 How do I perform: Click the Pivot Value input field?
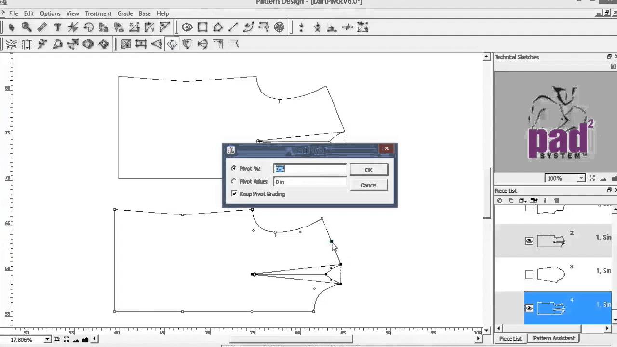[x=310, y=182]
